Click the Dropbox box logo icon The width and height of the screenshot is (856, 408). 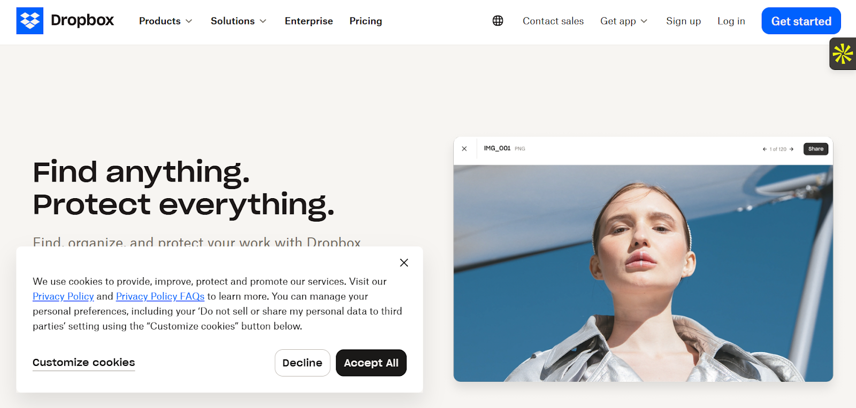[30, 21]
